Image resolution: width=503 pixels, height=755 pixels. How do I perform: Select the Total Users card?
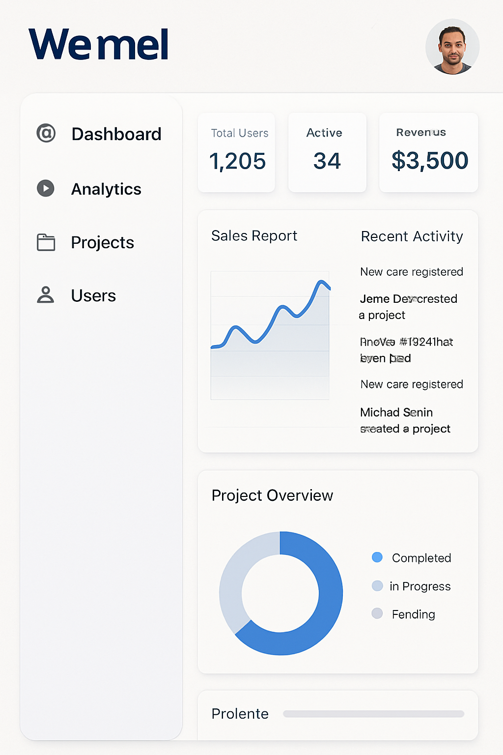tap(236, 152)
